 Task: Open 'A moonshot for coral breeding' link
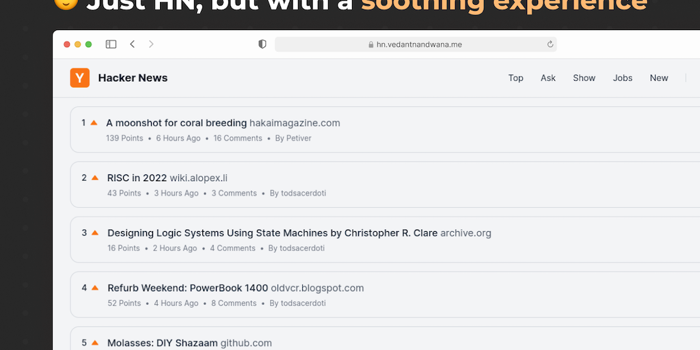pyautogui.click(x=176, y=123)
